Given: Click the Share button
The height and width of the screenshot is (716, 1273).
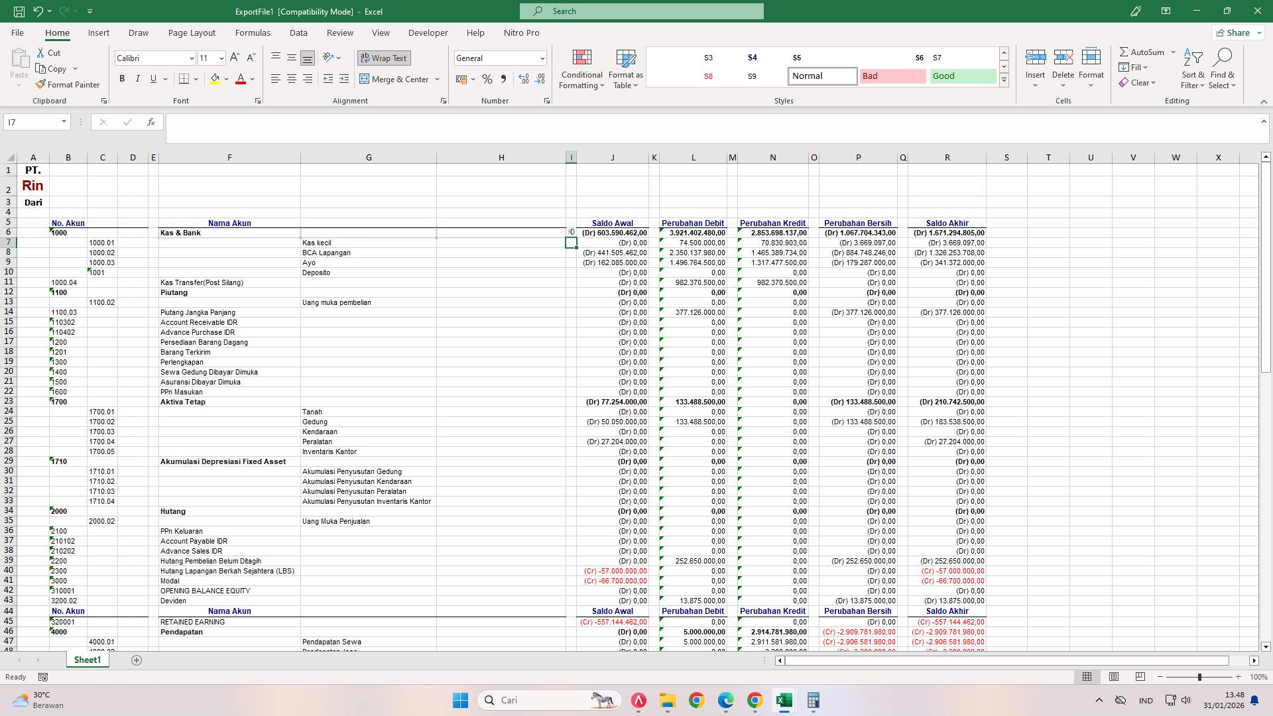Looking at the screenshot, I should [1236, 32].
